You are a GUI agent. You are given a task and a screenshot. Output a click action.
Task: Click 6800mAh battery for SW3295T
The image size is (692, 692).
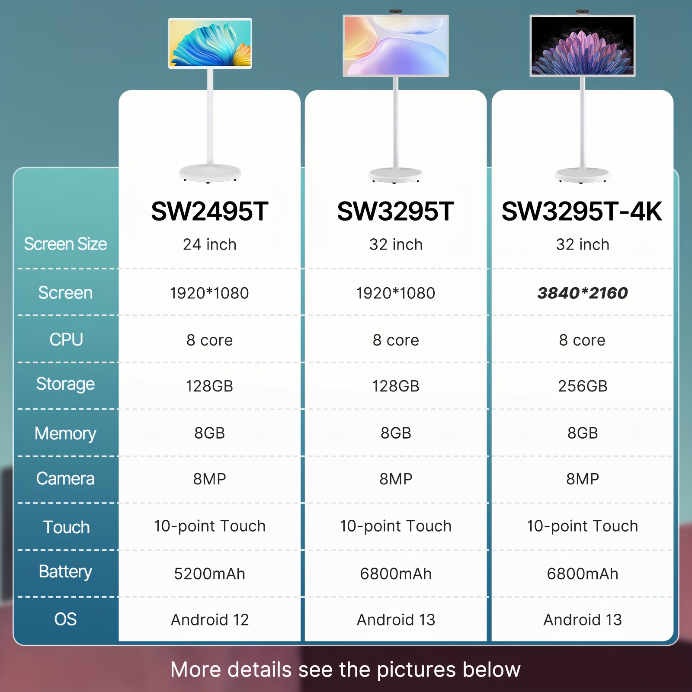[396, 574]
